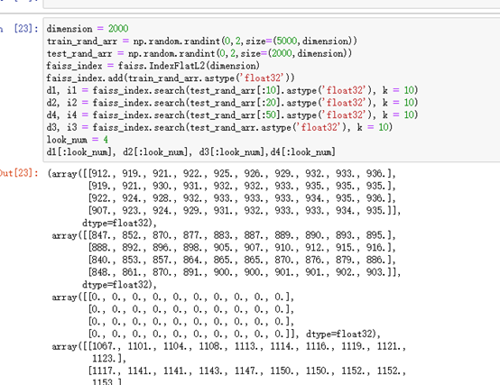Click output row starting '[840., 853., 857.'
The width and height of the screenshot is (500, 385).
pos(242,260)
